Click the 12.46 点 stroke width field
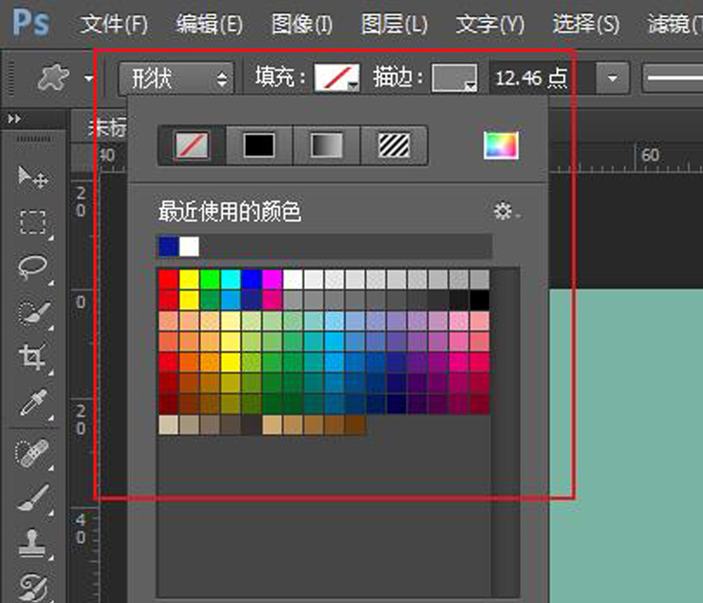Screen dimensions: 703x603 point(543,78)
